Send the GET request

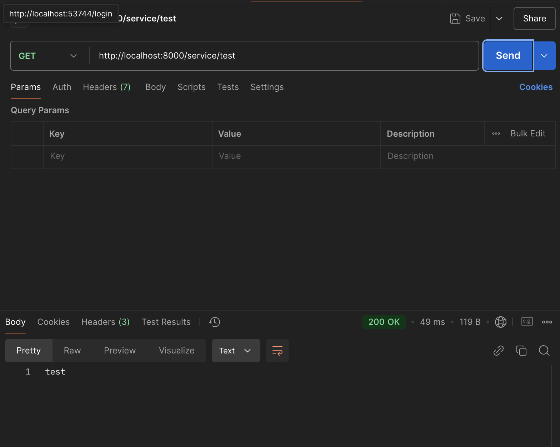point(508,56)
